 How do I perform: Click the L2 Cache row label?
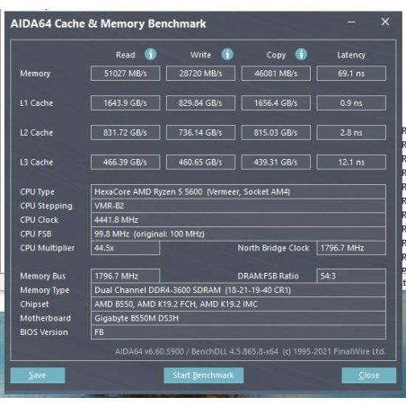click(37, 133)
